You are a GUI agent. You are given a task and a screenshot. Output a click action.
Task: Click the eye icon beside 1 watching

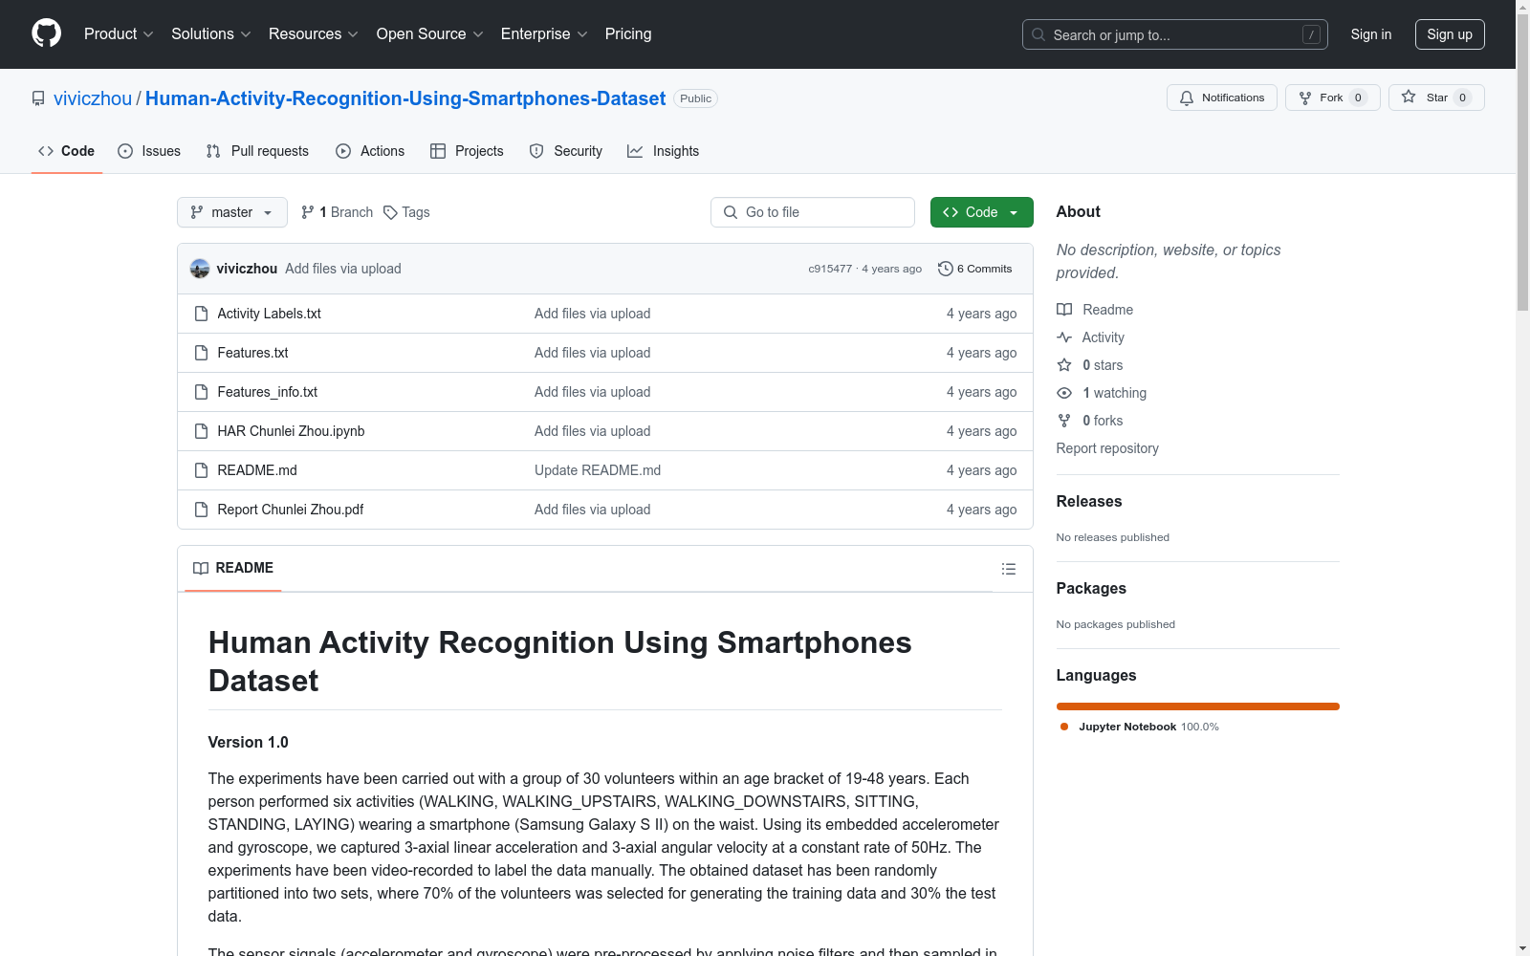(1064, 393)
